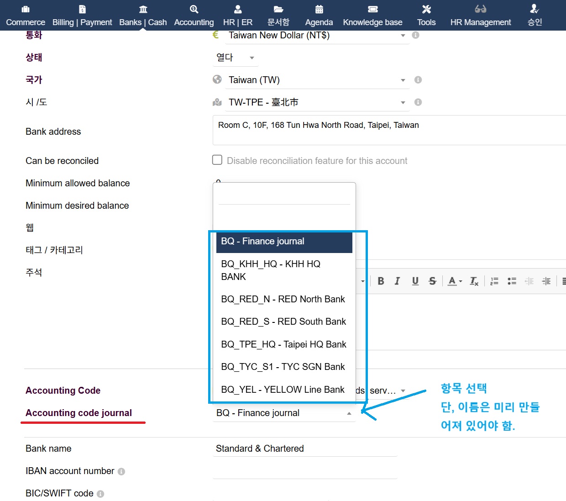Expand the country dropdown showing Taiwan (TW)
This screenshot has width=566, height=501.
pos(403,80)
